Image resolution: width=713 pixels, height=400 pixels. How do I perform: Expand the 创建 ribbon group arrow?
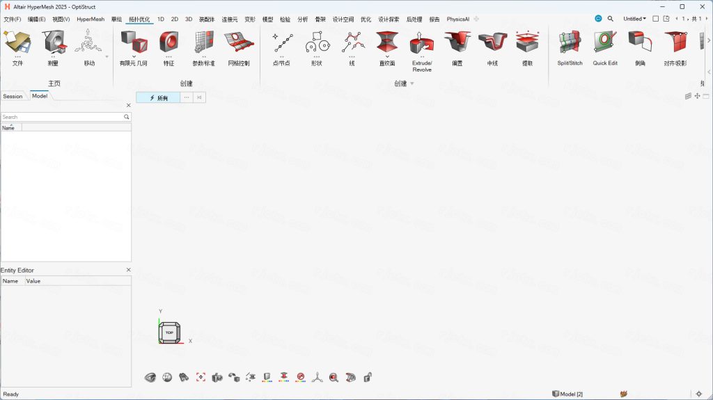click(x=412, y=83)
